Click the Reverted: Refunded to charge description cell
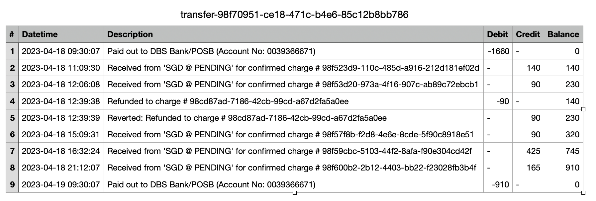Viewport: 596px width, 201px height. pyautogui.click(x=294, y=118)
